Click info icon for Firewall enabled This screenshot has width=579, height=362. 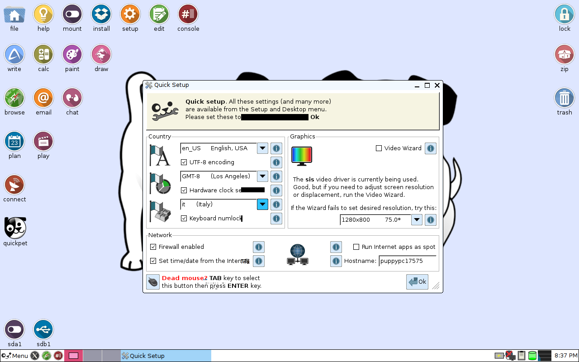point(259,247)
